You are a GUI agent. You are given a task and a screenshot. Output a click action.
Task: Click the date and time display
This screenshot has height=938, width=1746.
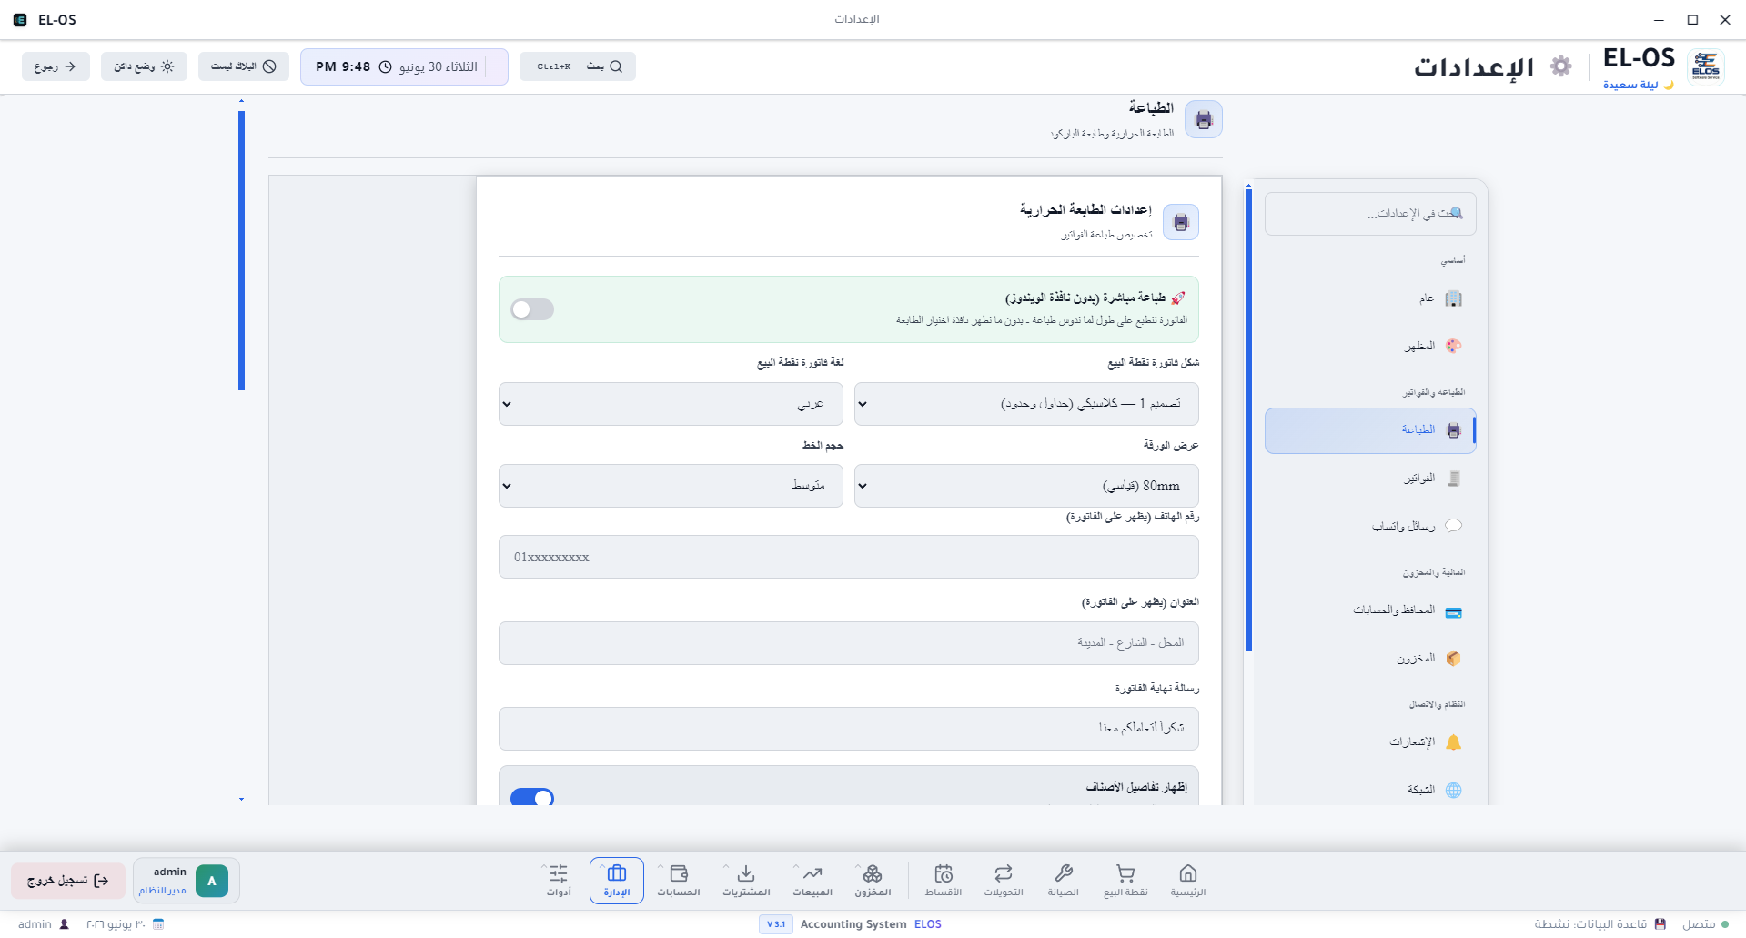click(x=404, y=66)
